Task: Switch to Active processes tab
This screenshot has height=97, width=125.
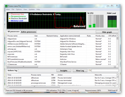Action: click(x=28, y=32)
